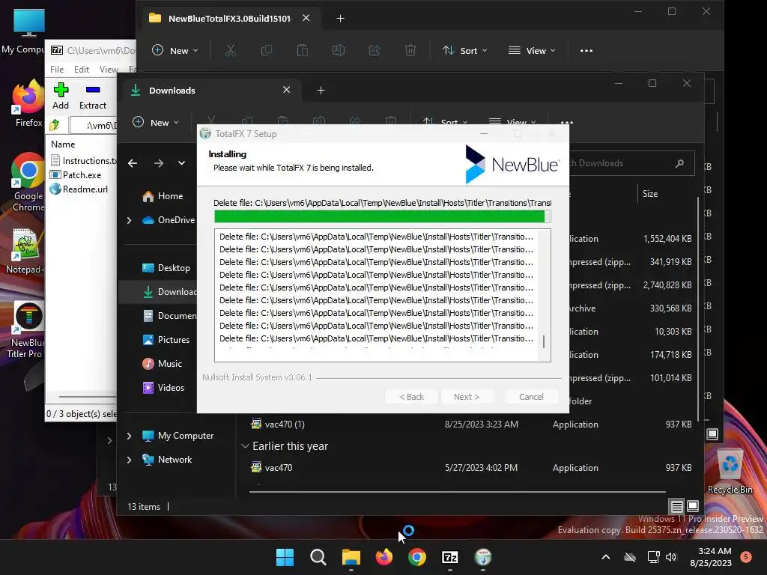Click Cancel in TotalFX 7 Setup
Viewport: 767px width, 575px height.
click(x=531, y=397)
